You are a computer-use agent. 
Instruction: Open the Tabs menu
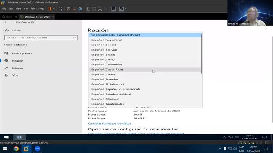[33, 8]
